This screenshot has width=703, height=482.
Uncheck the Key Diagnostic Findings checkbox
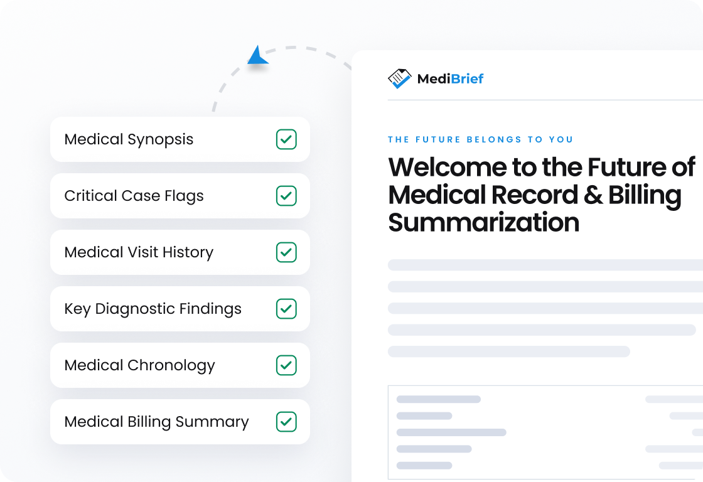point(286,309)
